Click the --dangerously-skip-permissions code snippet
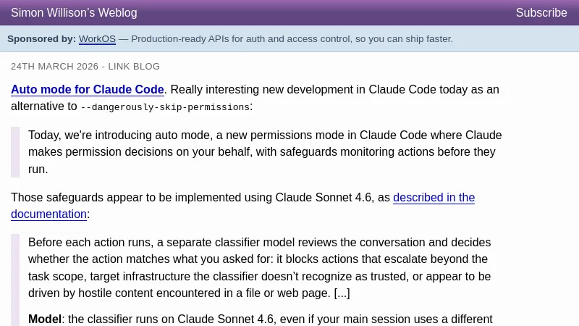Screen dimensions: 579x326 pos(165,107)
